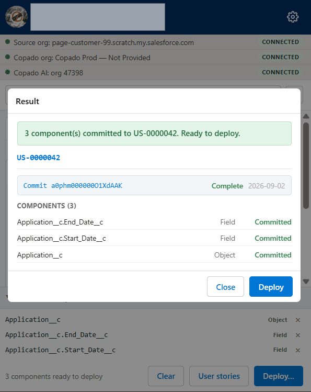The width and height of the screenshot is (311, 392).
Task: Open User stories
Action: tap(219, 376)
